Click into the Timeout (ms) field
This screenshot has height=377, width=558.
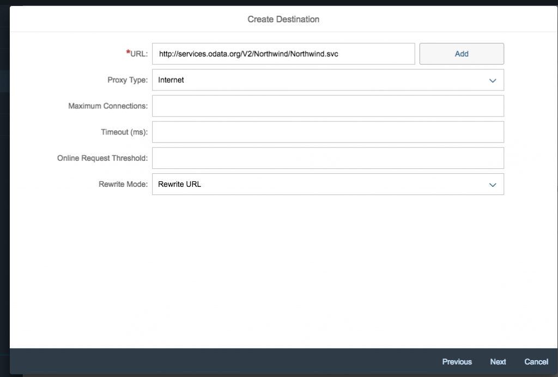(x=327, y=132)
